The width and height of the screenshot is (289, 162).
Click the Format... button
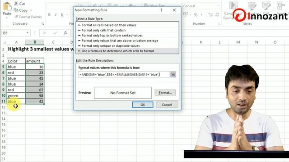click(165, 93)
